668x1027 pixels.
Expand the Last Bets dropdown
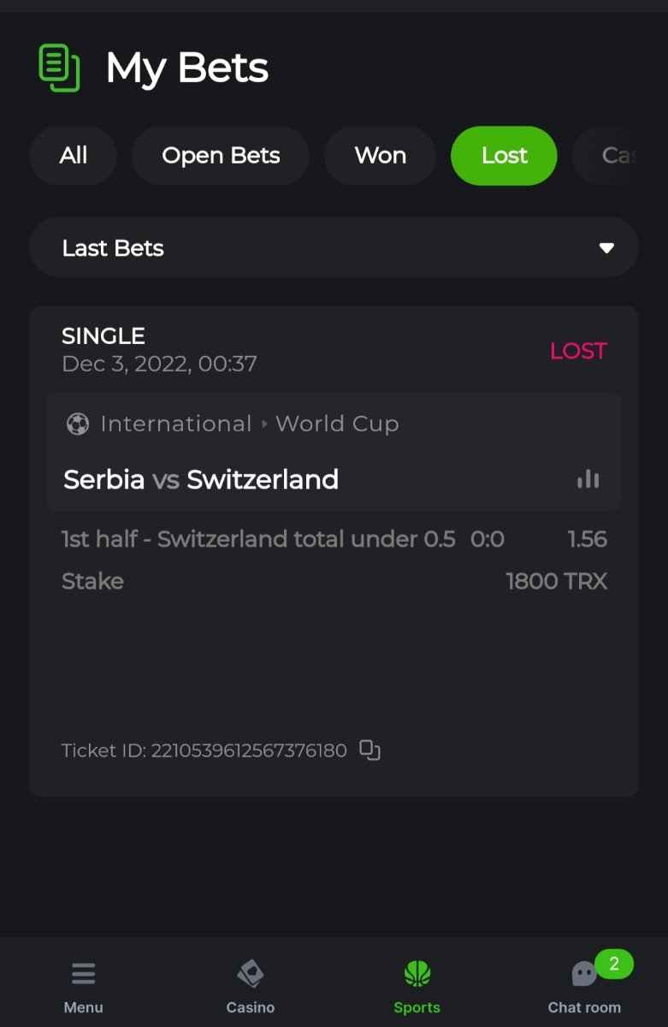[334, 248]
